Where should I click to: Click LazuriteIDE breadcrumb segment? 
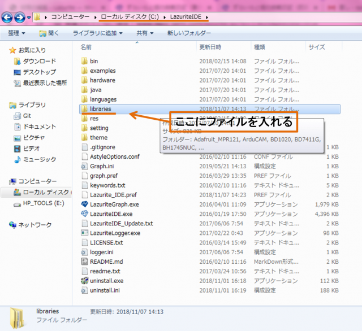point(186,17)
